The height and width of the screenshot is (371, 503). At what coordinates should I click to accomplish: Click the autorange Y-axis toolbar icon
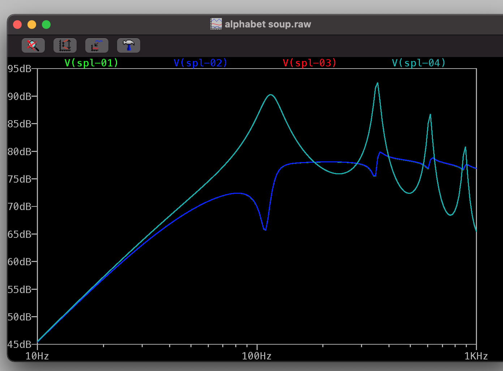click(65, 45)
